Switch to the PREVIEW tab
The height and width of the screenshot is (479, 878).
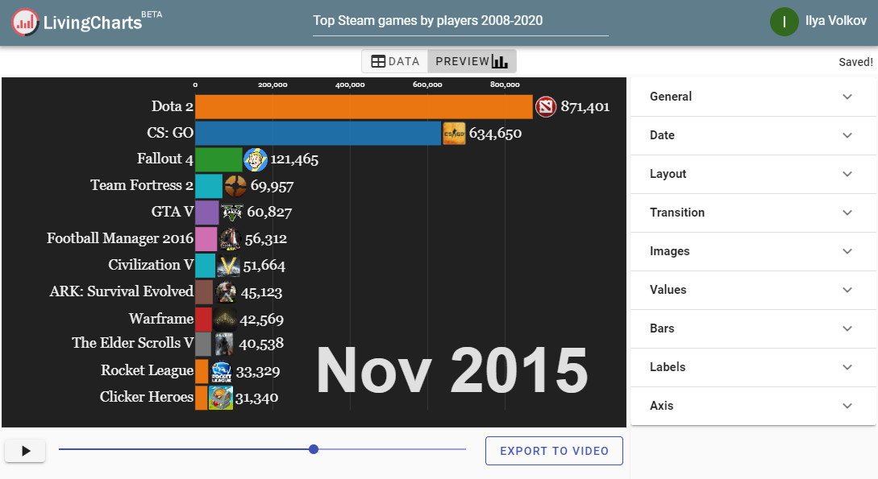point(472,61)
